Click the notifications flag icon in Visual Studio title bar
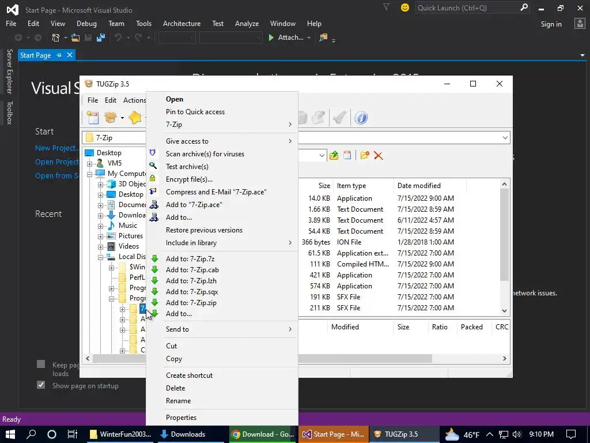 (x=386, y=7)
